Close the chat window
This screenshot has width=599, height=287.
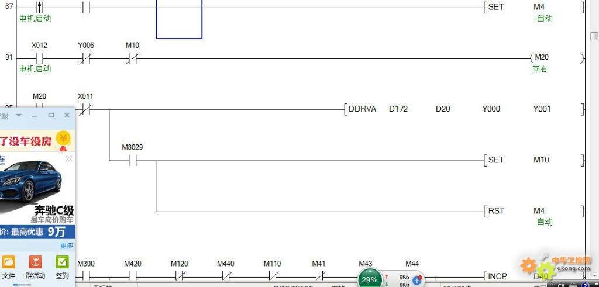coord(67,115)
